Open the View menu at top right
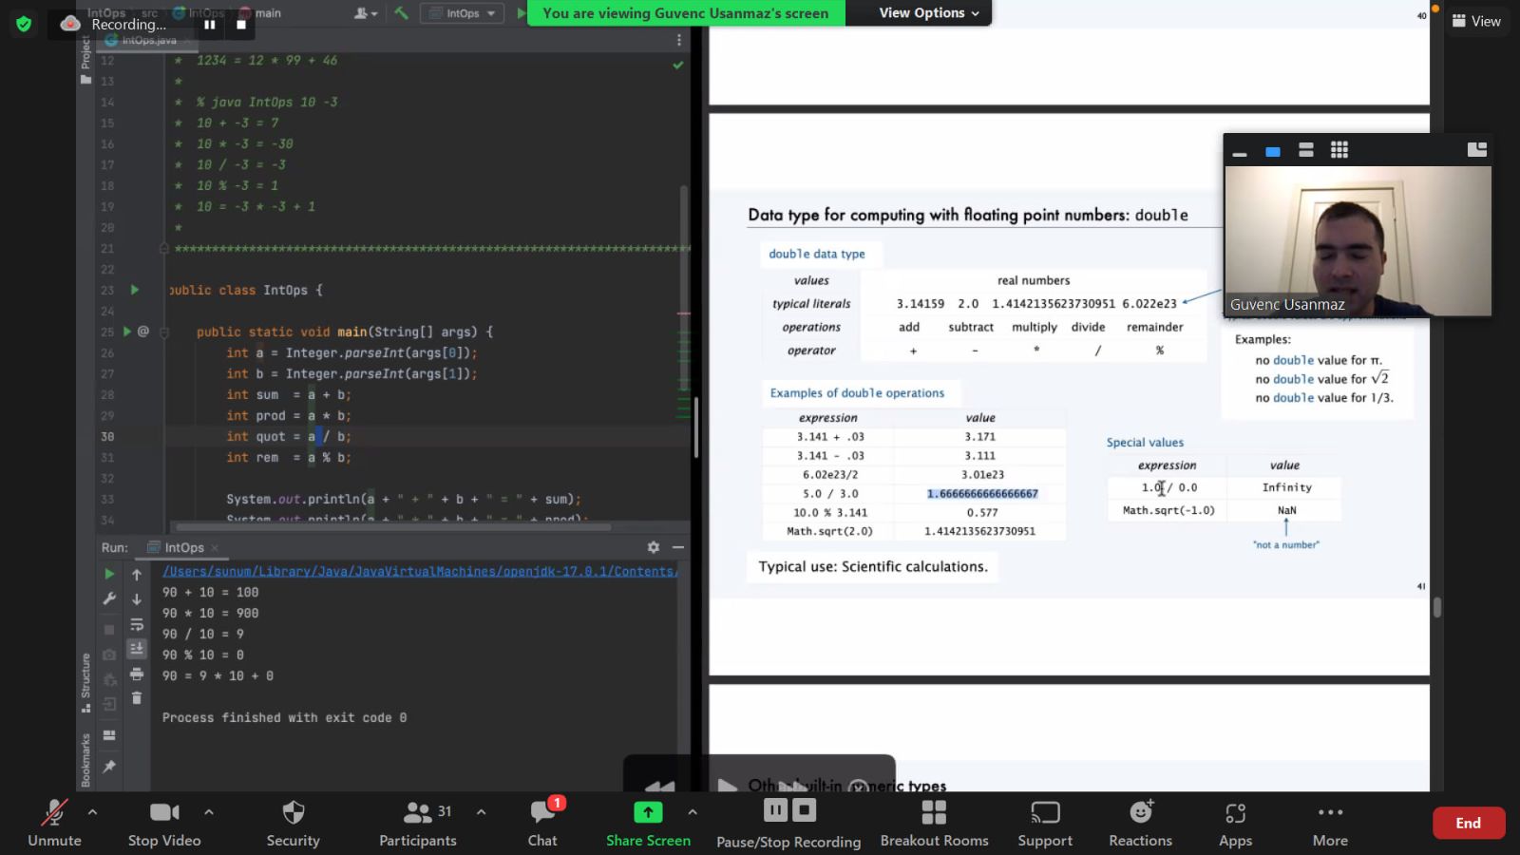This screenshot has height=855, width=1520. click(1476, 21)
